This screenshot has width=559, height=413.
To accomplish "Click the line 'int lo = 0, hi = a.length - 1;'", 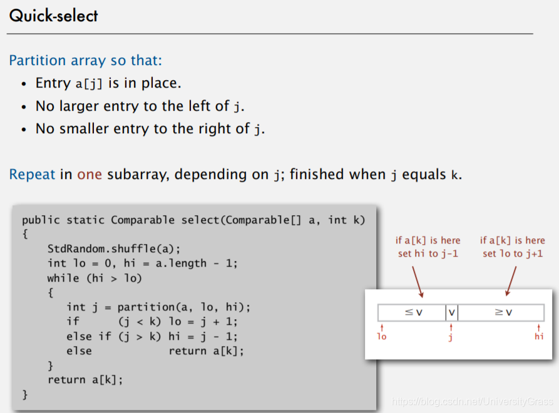I will click(x=143, y=263).
